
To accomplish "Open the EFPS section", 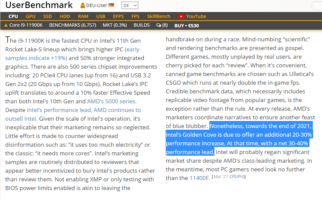I will tap(118, 16).
